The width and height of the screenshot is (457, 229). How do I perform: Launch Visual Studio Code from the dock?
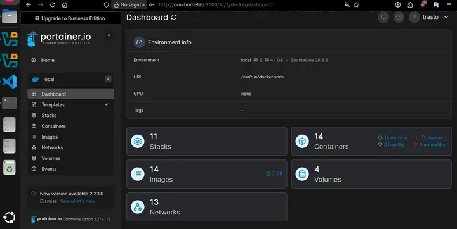pyautogui.click(x=10, y=82)
